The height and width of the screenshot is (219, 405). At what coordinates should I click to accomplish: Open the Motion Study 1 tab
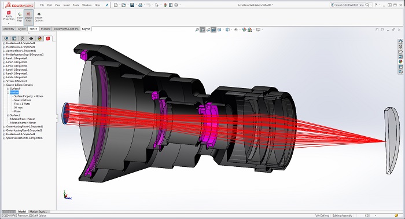(39, 211)
